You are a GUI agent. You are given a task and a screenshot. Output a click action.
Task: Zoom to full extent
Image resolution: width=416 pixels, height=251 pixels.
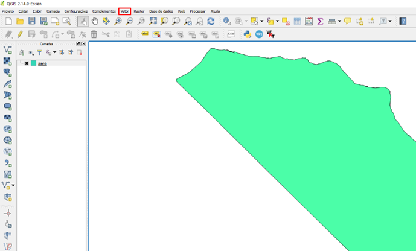click(153, 21)
